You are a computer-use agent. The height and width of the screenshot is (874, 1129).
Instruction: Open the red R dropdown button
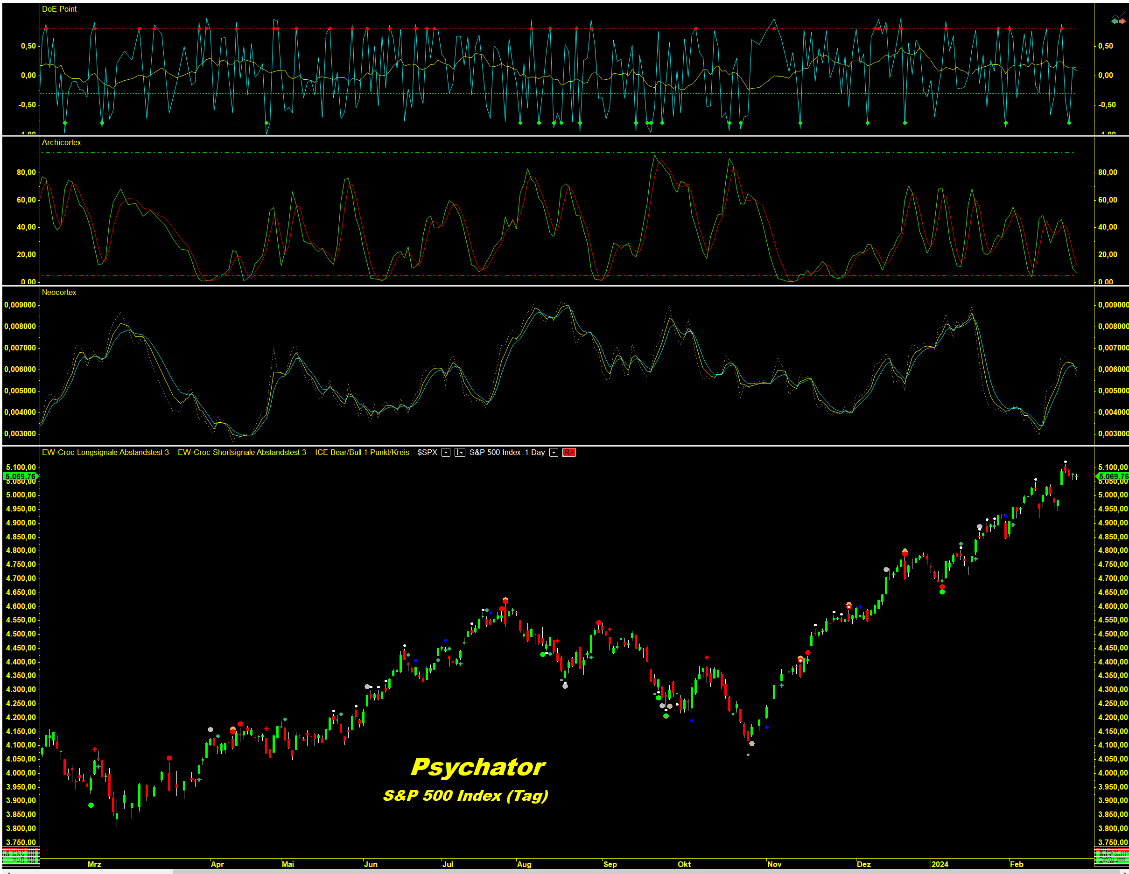pos(568,453)
